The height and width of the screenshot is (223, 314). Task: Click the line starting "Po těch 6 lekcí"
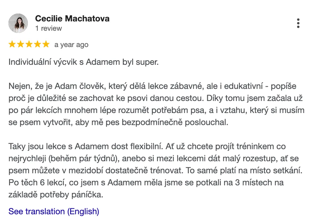click(x=146, y=183)
